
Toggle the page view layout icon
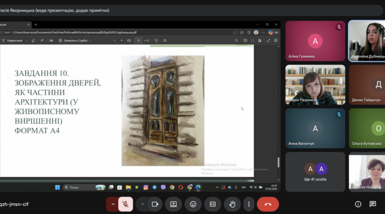click(x=165, y=41)
